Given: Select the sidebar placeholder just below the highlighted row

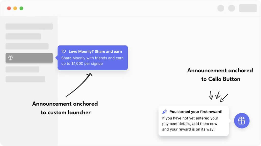Looking at the screenshot, I should 22,69.
